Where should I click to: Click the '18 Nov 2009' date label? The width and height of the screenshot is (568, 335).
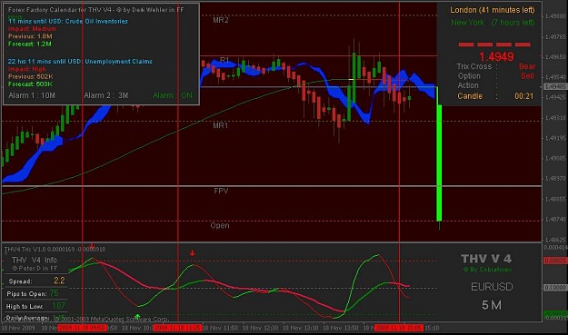click(x=18, y=328)
